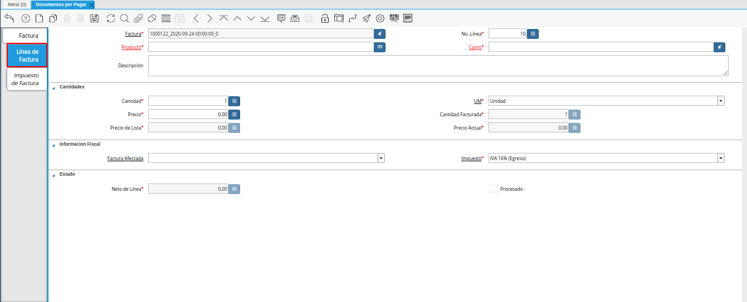Open the Factura Afectada dropdown arrow
The image size is (747, 302).
[381, 159]
